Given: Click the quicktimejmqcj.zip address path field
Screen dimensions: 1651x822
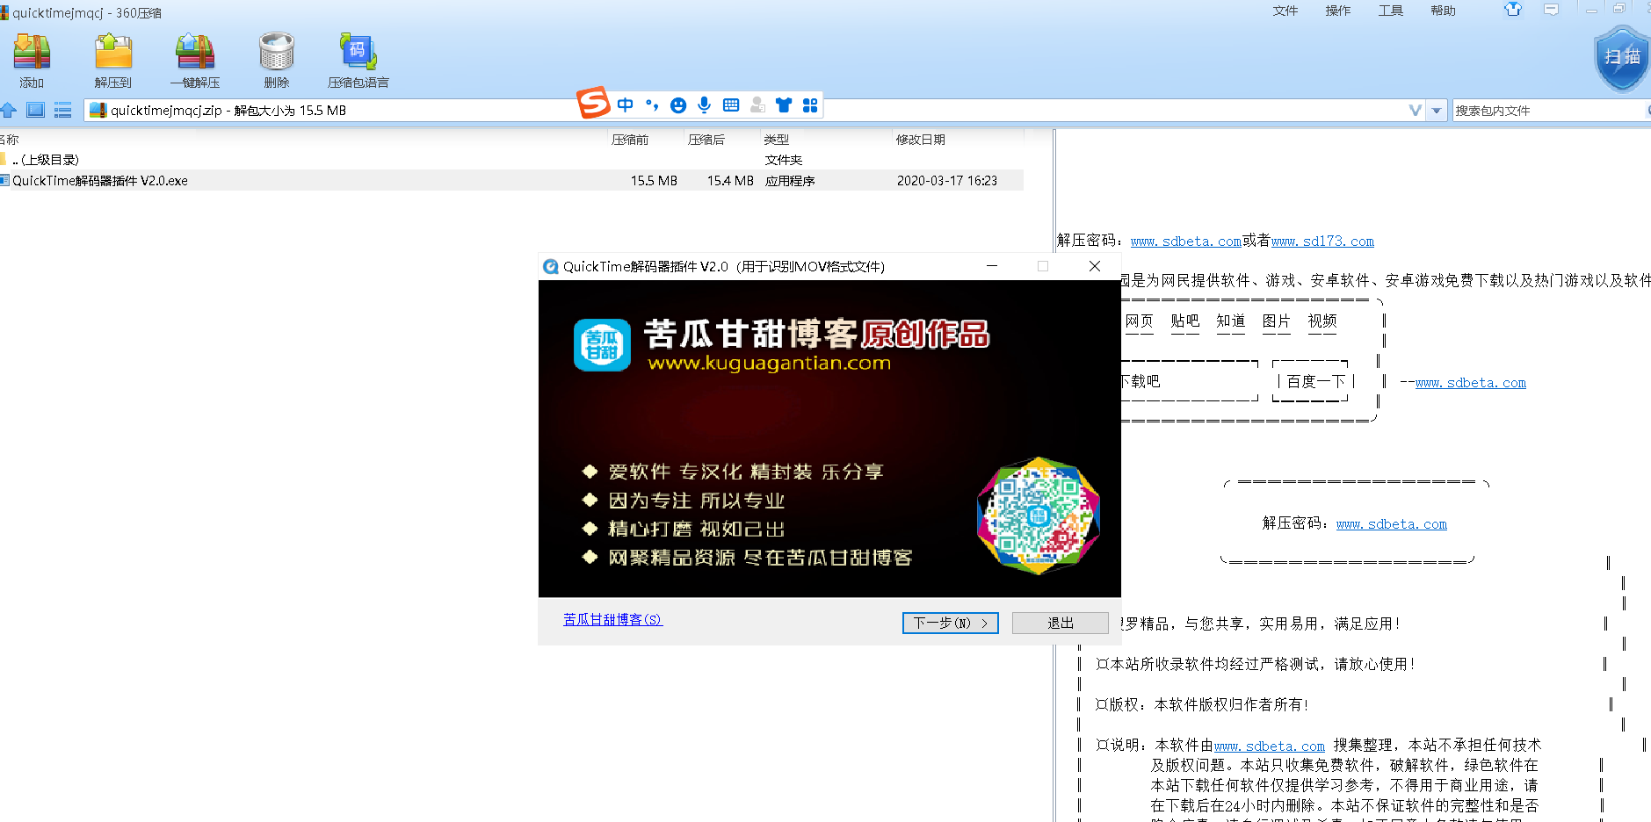Looking at the screenshot, I should 756,111.
